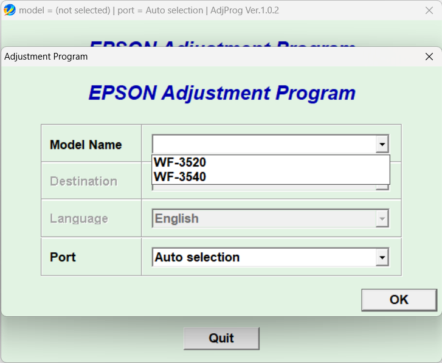Click inside the Model Name text field
Image resolution: width=442 pixels, height=363 pixels.
[x=263, y=145]
